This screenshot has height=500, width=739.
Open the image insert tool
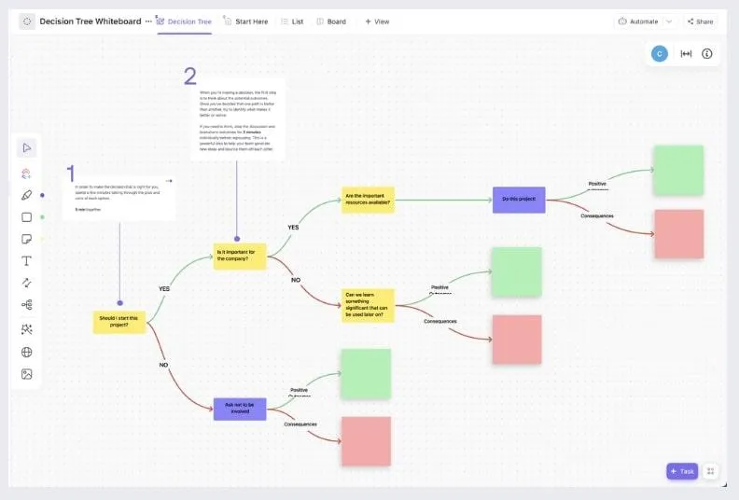click(27, 374)
